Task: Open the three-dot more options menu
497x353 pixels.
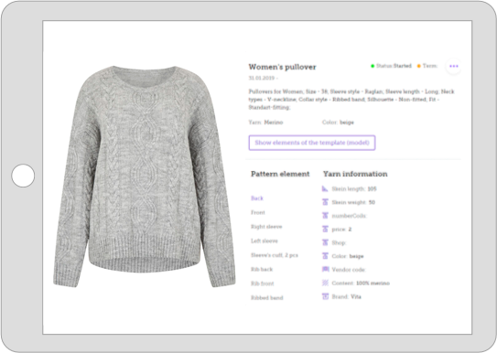Action: [454, 66]
